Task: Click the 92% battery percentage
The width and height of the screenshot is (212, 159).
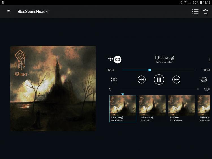Action: click(x=196, y=3)
